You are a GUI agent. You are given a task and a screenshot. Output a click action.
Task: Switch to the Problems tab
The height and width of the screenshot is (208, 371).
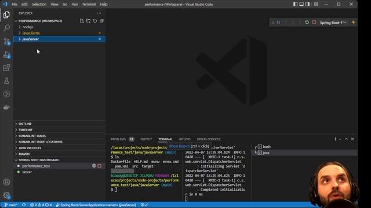click(x=118, y=139)
